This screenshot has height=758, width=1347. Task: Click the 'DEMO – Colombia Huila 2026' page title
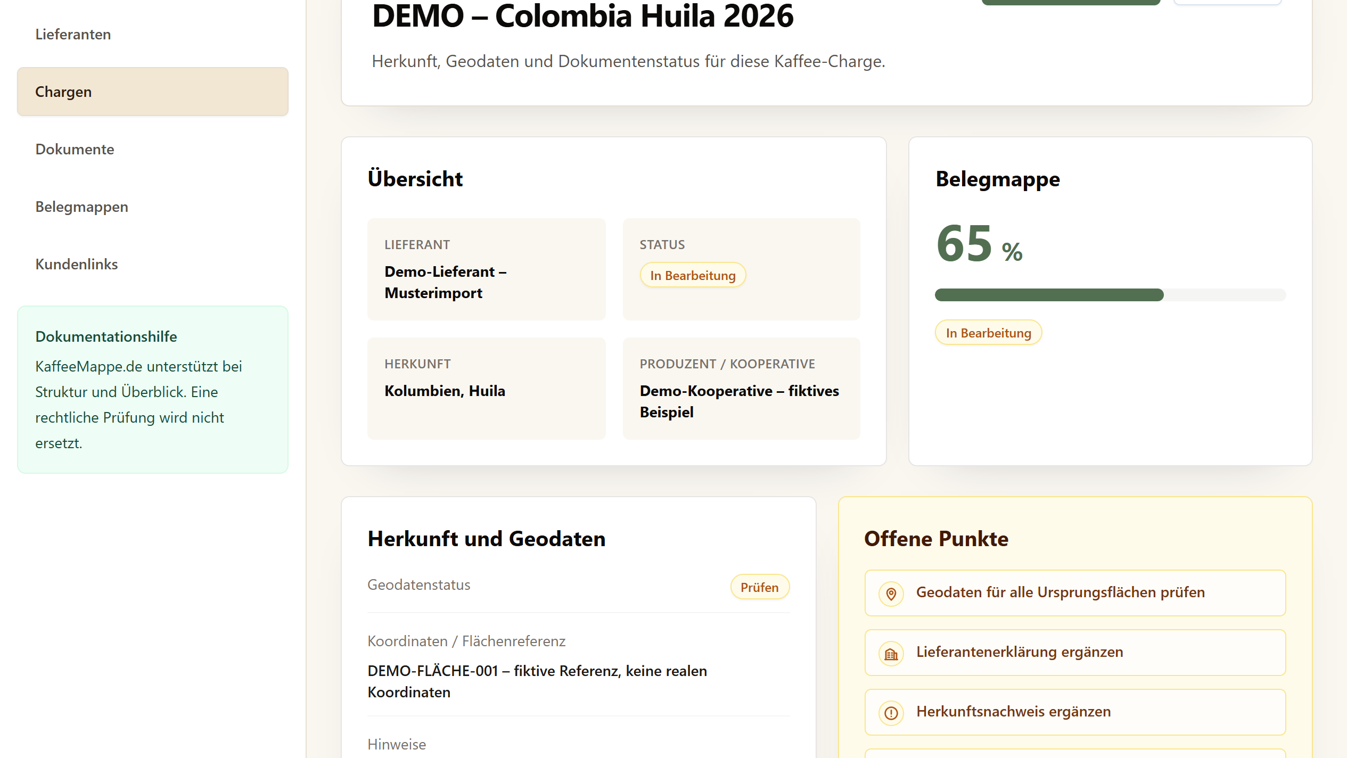582,16
